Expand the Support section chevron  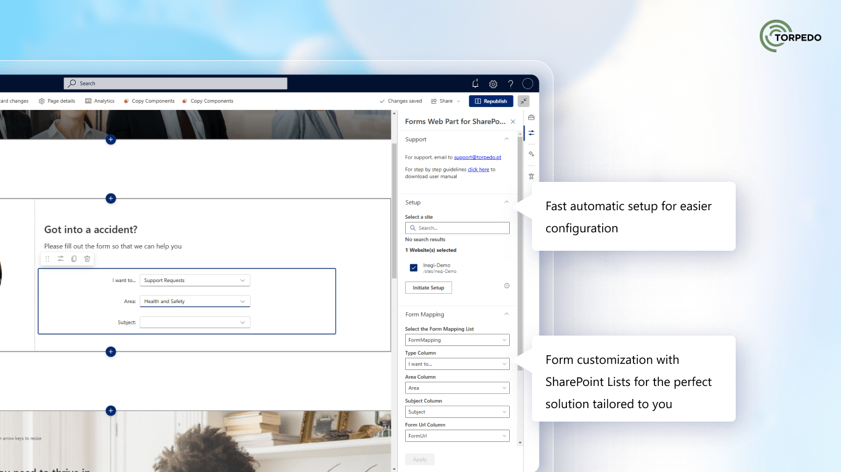click(506, 139)
